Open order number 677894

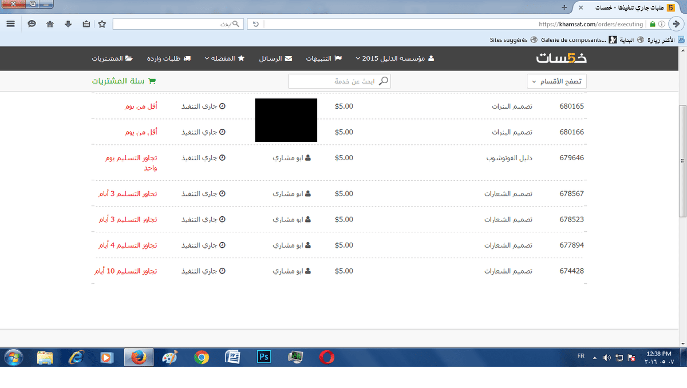[x=571, y=245]
